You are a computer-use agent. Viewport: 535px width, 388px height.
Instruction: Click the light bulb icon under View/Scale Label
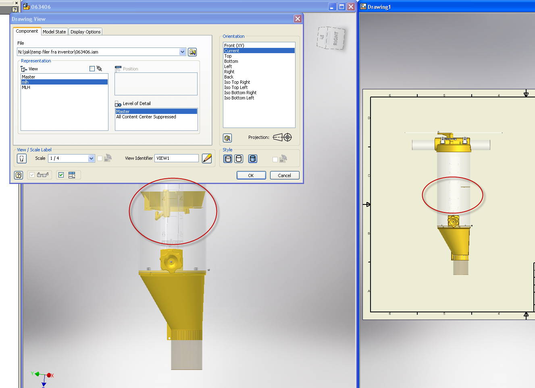[x=21, y=158]
